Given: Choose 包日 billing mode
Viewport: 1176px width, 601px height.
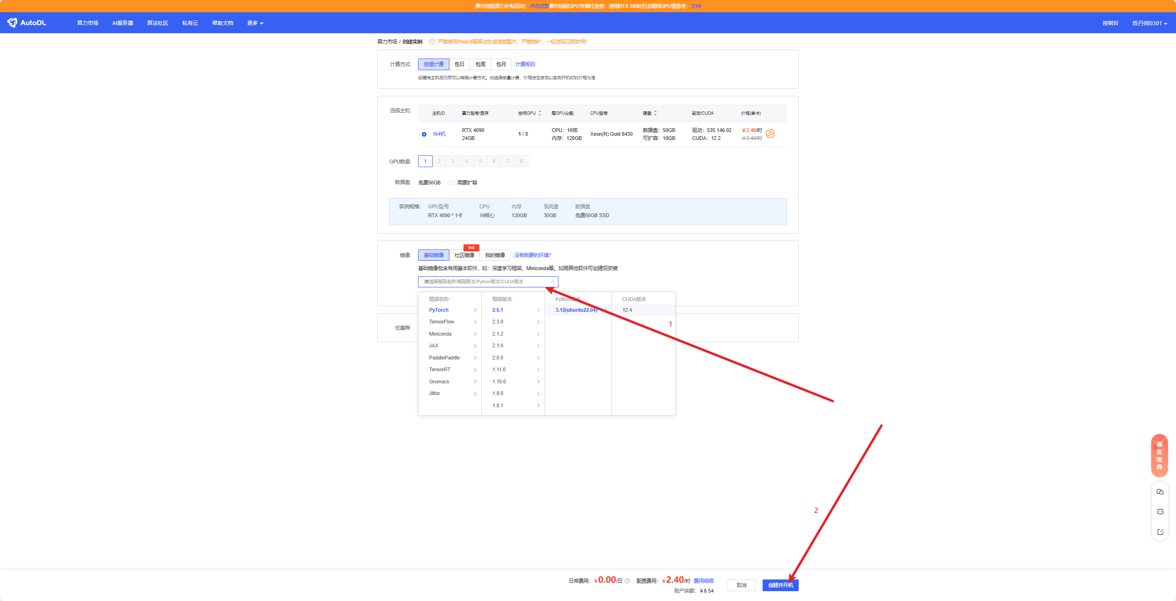Looking at the screenshot, I should (x=460, y=64).
